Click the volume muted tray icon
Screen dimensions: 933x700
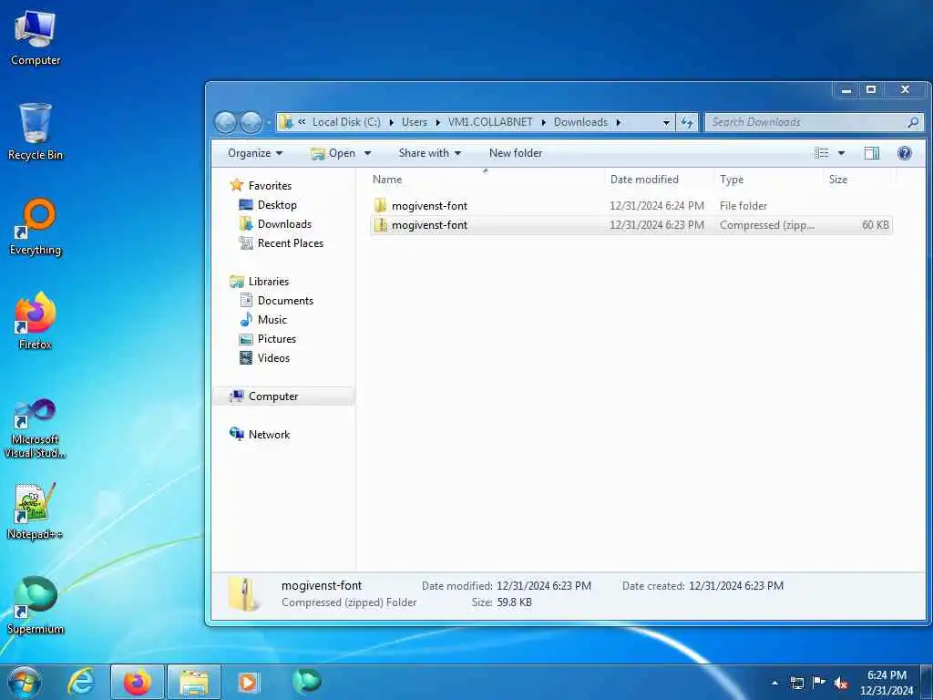point(841,683)
